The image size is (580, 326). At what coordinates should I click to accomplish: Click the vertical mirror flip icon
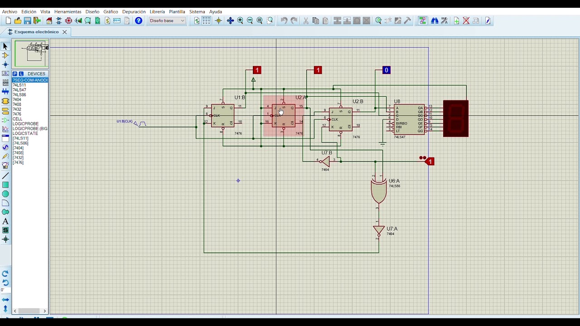(5, 309)
